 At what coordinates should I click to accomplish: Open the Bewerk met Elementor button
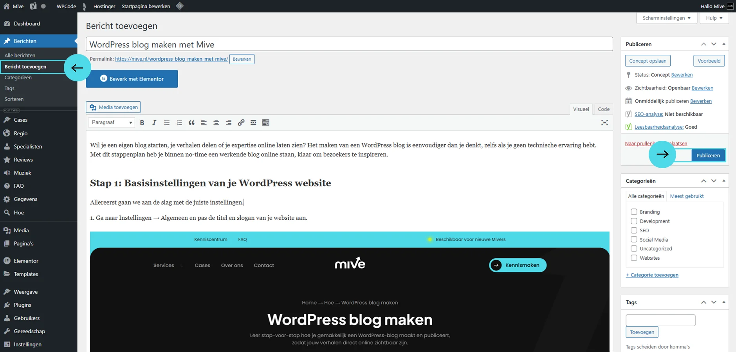(132, 79)
